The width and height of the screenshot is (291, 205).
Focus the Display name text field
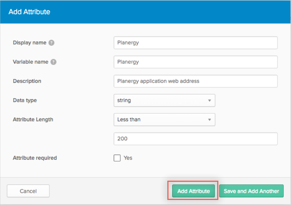coord(196,43)
